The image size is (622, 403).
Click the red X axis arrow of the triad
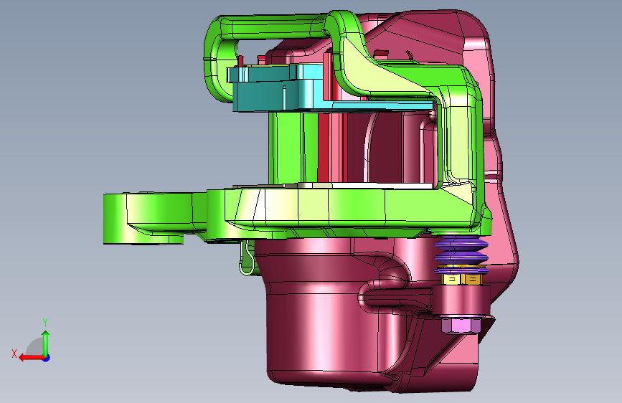31,358
